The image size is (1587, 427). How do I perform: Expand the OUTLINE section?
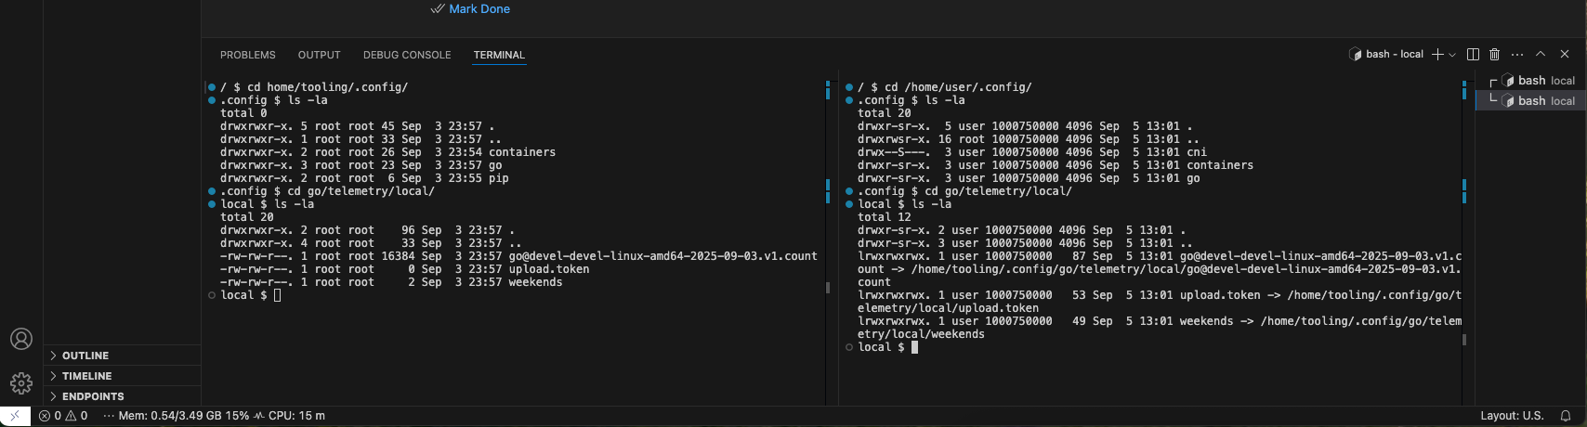pyautogui.click(x=85, y=356)
